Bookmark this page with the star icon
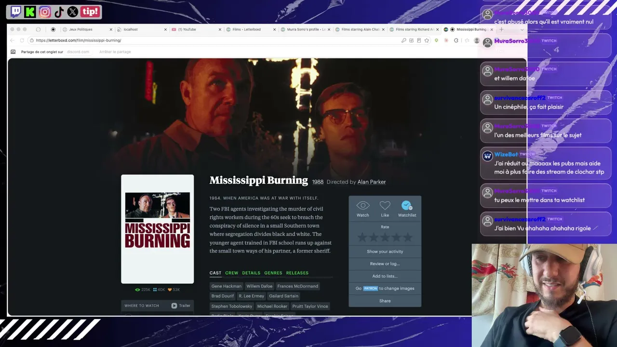Image resolution: width=617 pixels, height=347 pixels. click(427, 40)
